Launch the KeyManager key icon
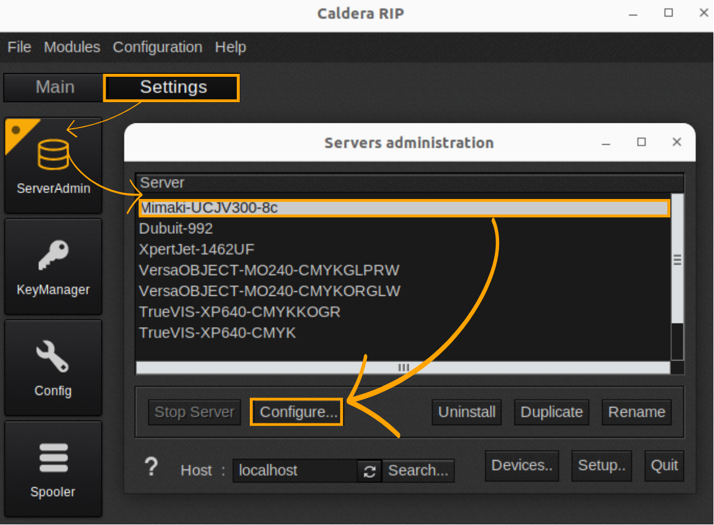Image resolution: width=714 pixels, height=525 pixels. (x=53, y=256)
